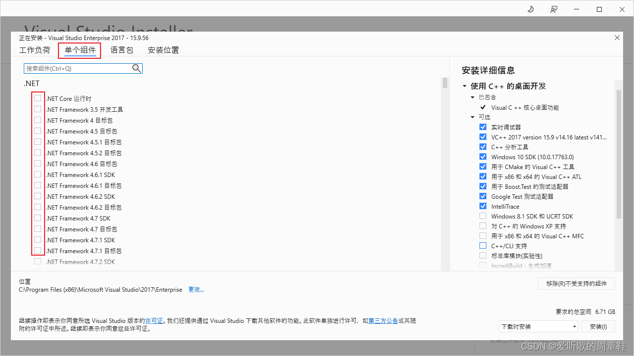Collapse the 可选 group
Viewport: 634px width, 356px height.
[x=473, y=117]
